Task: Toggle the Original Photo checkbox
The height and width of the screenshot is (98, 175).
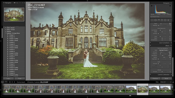Action: click(151, 17)
